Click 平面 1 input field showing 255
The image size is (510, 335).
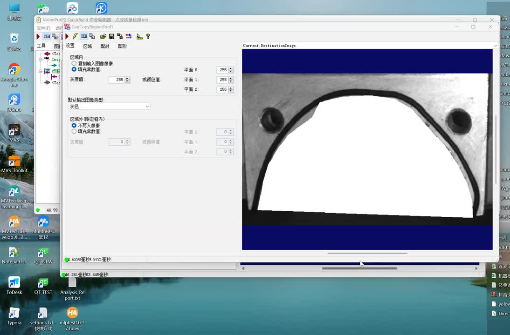pyautogui.click(x=222, y=80)
